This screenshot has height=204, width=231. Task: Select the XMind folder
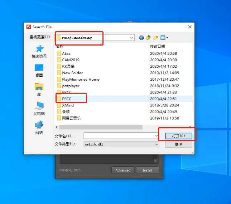[x=66, y=105]
